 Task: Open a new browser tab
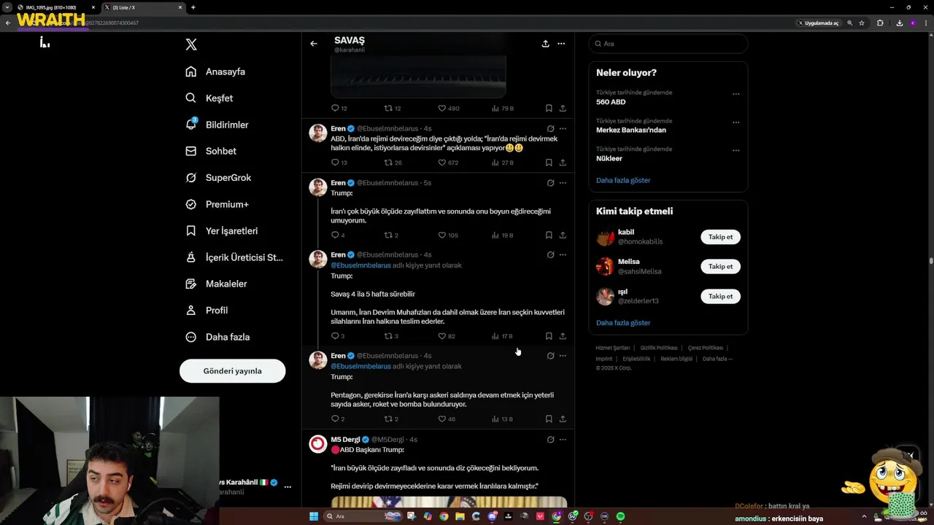(x=193, y=7)
